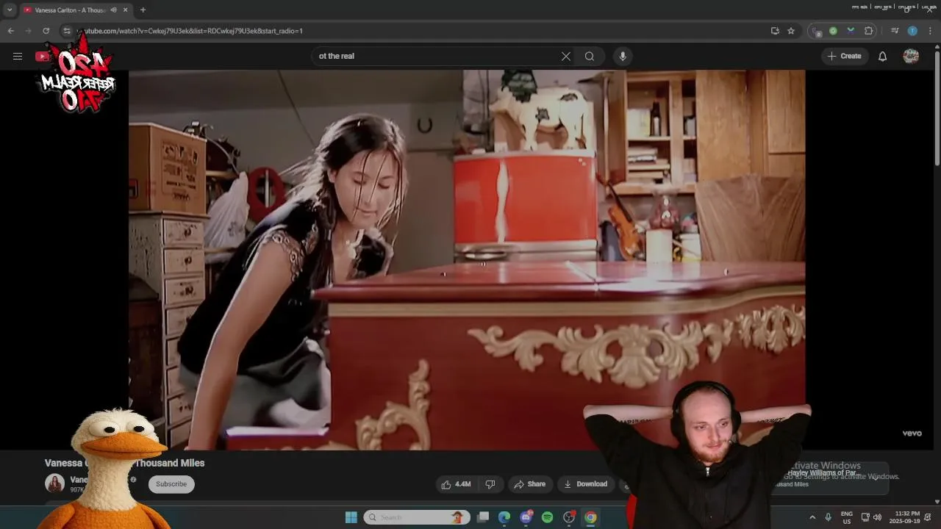Screen dimensions: 941x529
Task: Open the Chrome extensions puzzle icon
Action: (x=869, y=31)
